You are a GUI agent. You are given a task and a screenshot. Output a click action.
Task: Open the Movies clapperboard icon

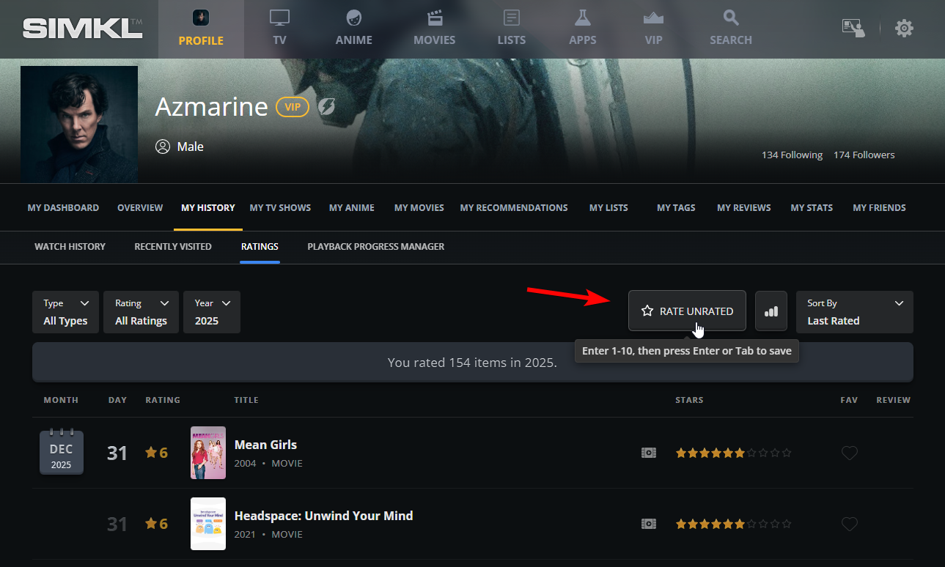(434, 19)
